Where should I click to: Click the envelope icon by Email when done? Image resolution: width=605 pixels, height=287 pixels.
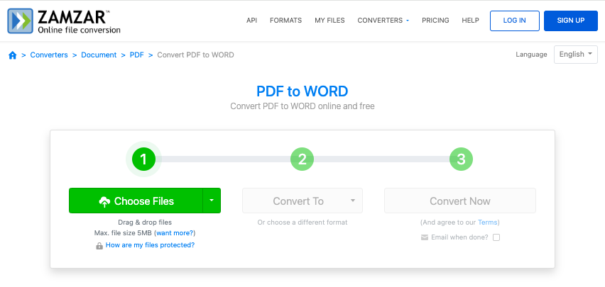(x=425, y=237)
